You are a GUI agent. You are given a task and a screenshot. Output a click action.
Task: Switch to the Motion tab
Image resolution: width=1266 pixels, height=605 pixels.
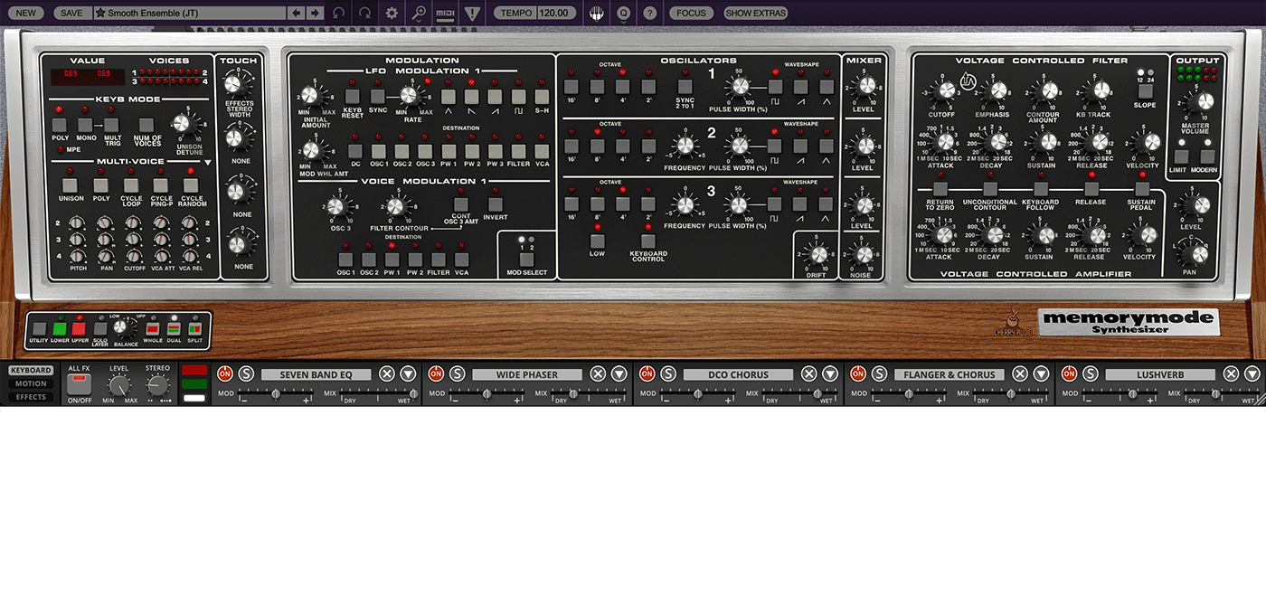31,383
